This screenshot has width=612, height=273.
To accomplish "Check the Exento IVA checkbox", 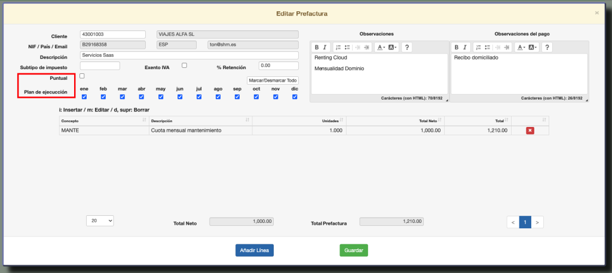I will pyautogui.click(x=185, y=66).
